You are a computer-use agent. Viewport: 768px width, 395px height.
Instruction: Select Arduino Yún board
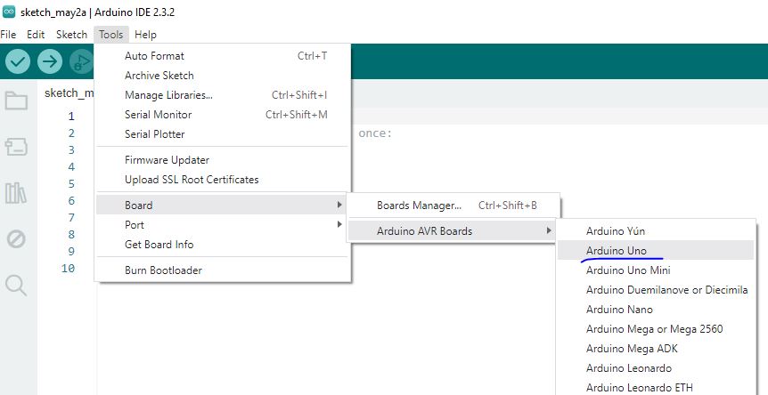[657, 231]
